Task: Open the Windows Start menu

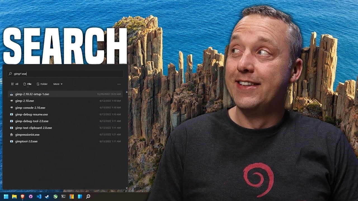Action: coord(6,197)
